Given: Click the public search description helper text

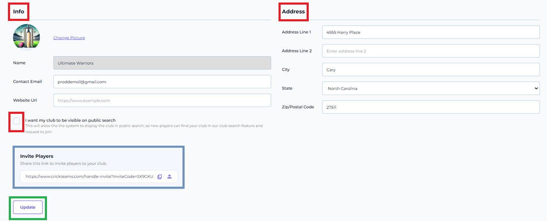Looking at the screenshot, I should pos(144,128).
